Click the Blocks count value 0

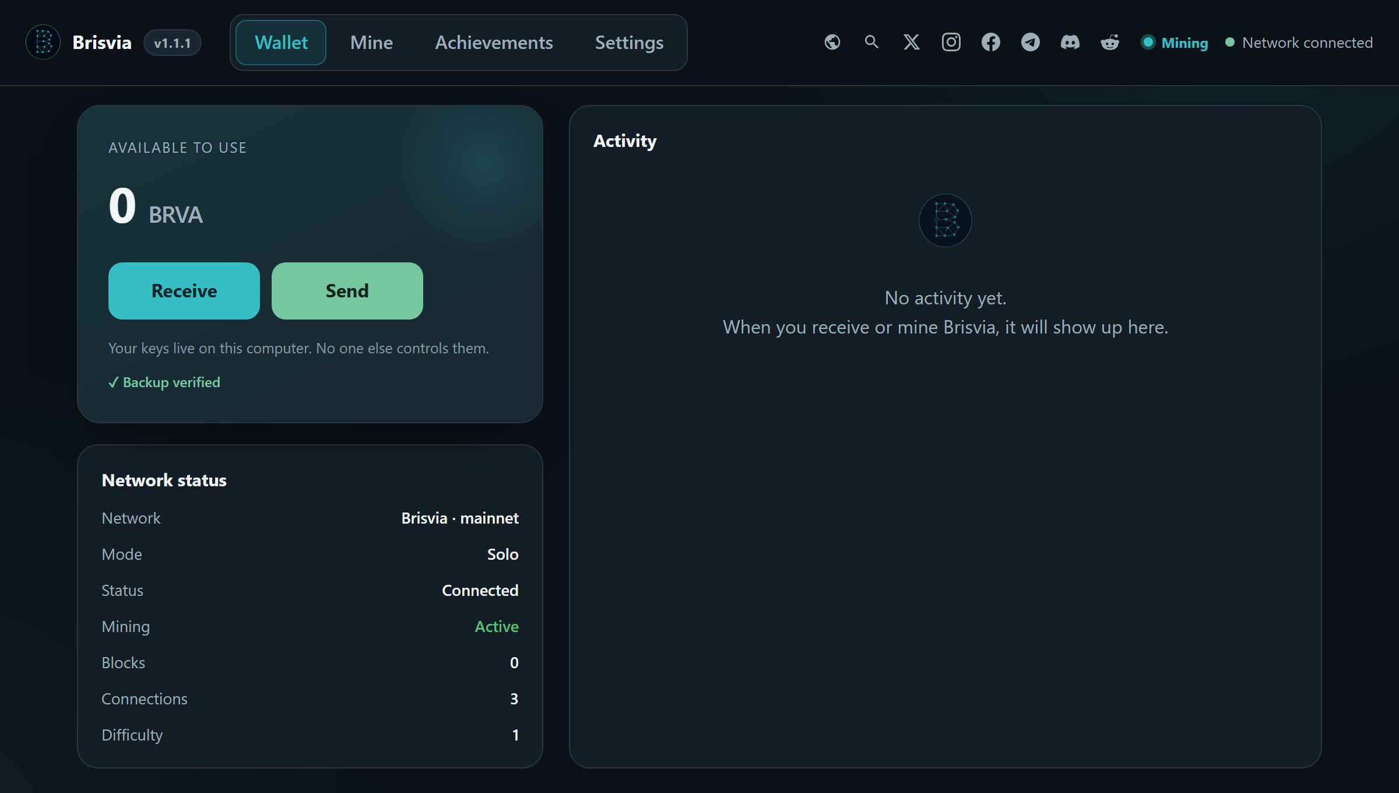pyautogui.click(x=514, y=663)
